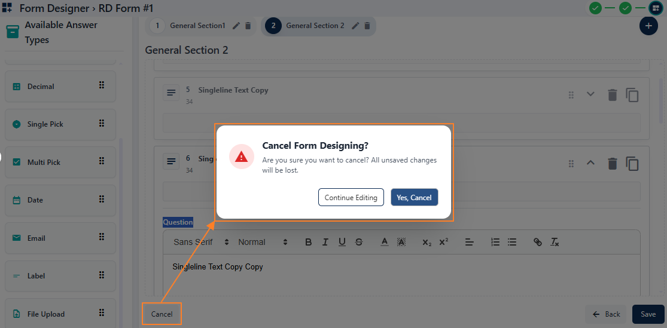This screenshot has height=328, width=667.
Task: Apply strikethrough formatting in question editor
Action: [x=359, y=242]
